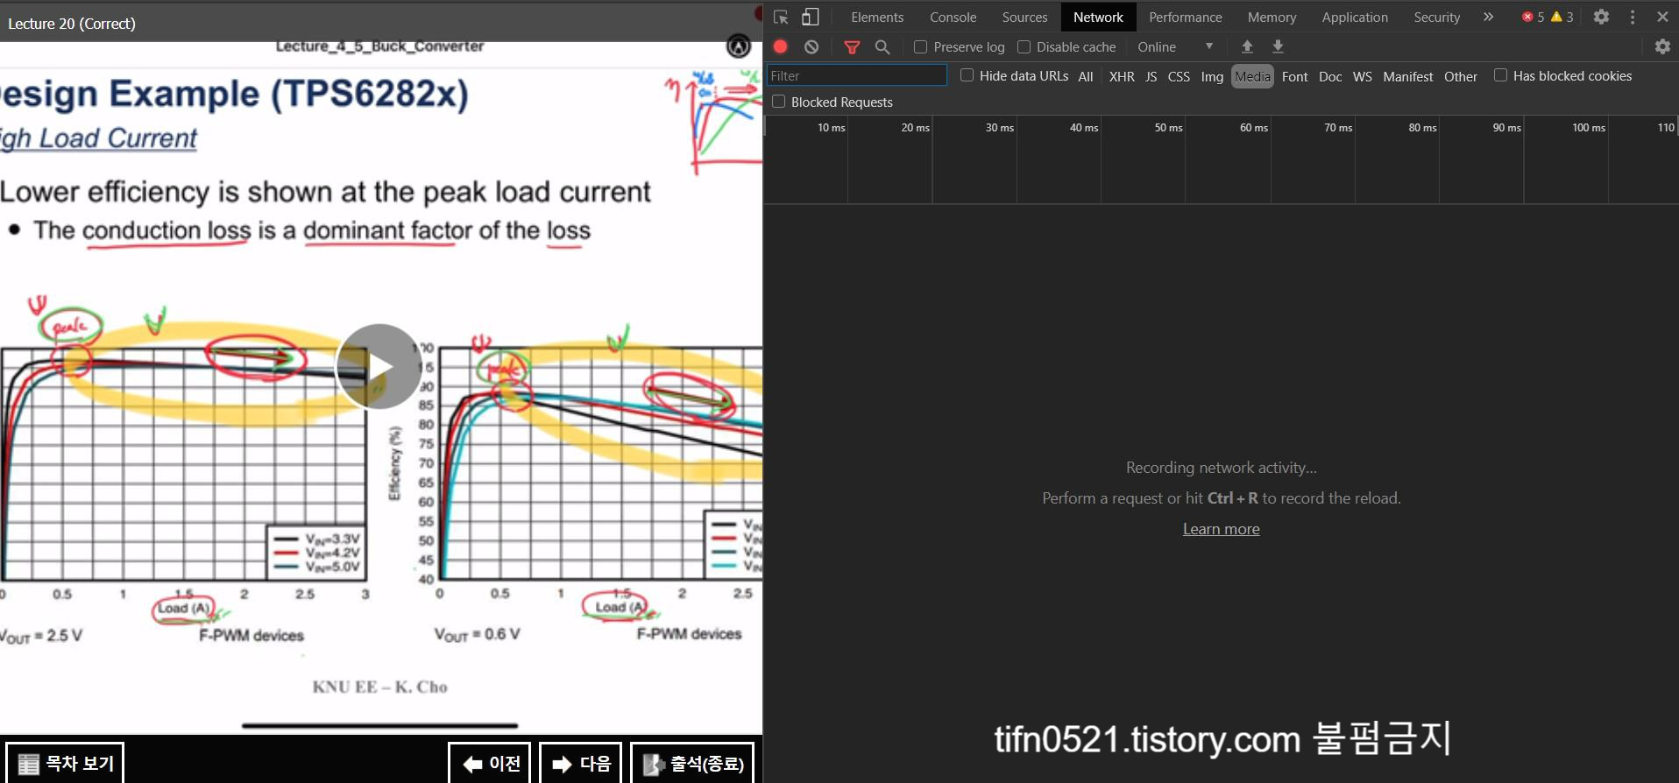This screenshot has width=1679, height=783.
Task: Check Has blocked cookies option
Action: point(1500,75)
